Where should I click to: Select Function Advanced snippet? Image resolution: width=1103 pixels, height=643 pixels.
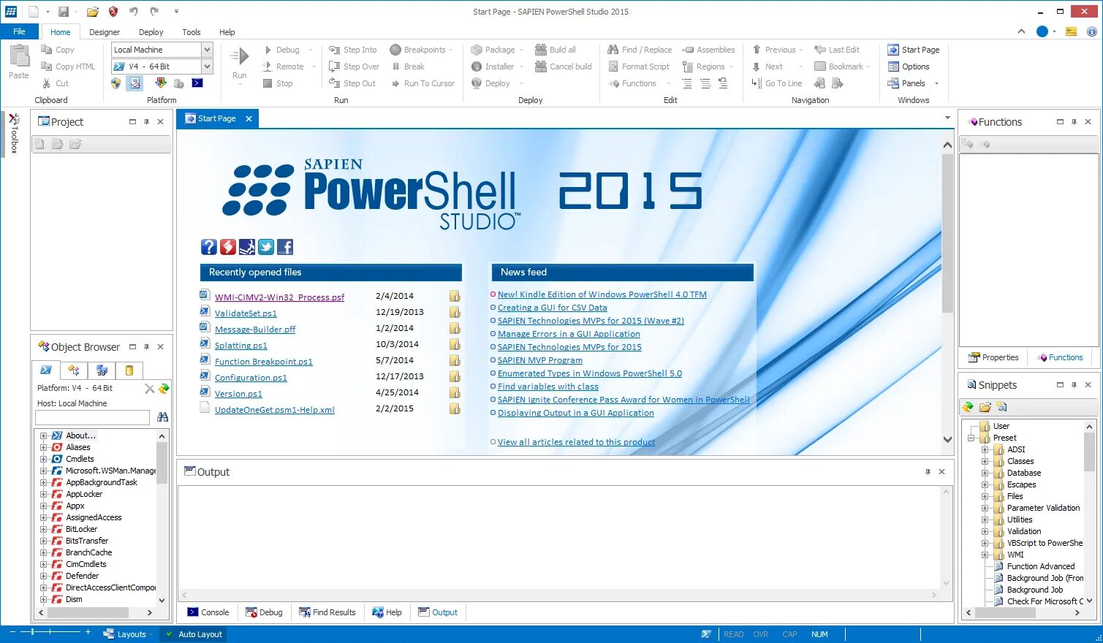pyautogui.click(x=1041, y=566)
